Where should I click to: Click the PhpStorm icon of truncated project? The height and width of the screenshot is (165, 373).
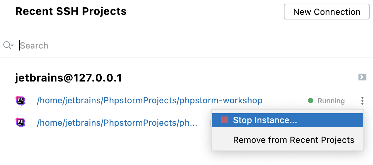click(20, 123)
